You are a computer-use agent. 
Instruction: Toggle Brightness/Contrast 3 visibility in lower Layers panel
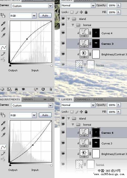point(63,153)
